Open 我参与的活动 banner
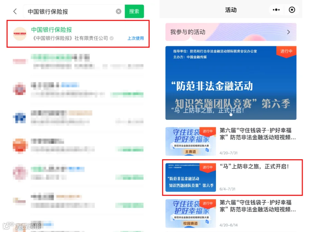The image size is (311, 232). pos(231,32)
